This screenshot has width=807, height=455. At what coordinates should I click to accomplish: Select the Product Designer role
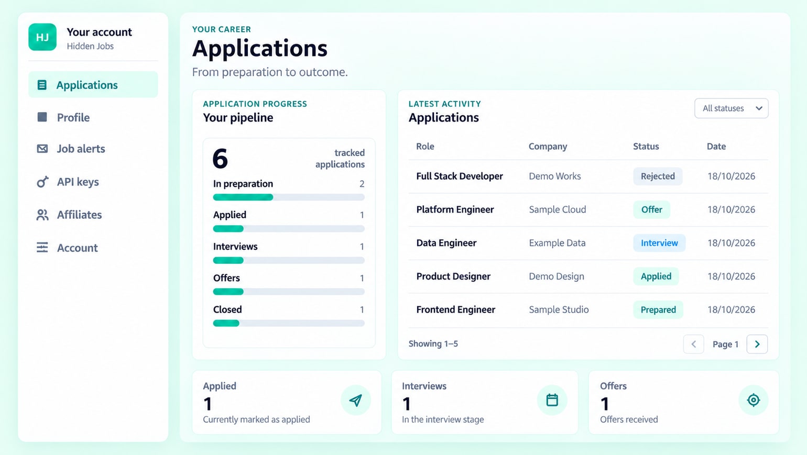tap(453, 276)
